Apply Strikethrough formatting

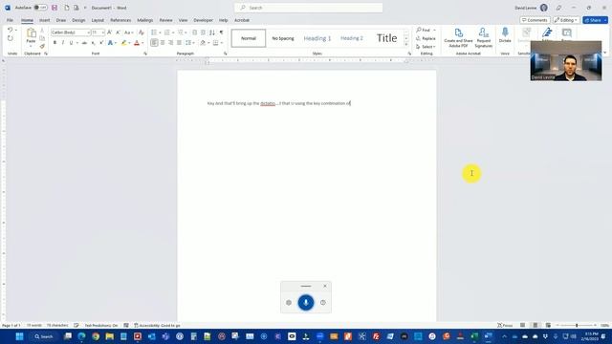(x=84, y=42)
